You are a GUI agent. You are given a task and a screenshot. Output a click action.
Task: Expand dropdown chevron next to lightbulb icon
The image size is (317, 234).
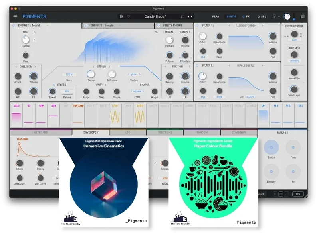(279, 17)
